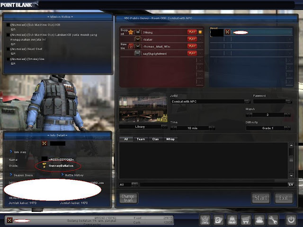Viewport: 303px width, 227px height.
Task: Raise the Difficulty grade
Action: tap(287, 128)
